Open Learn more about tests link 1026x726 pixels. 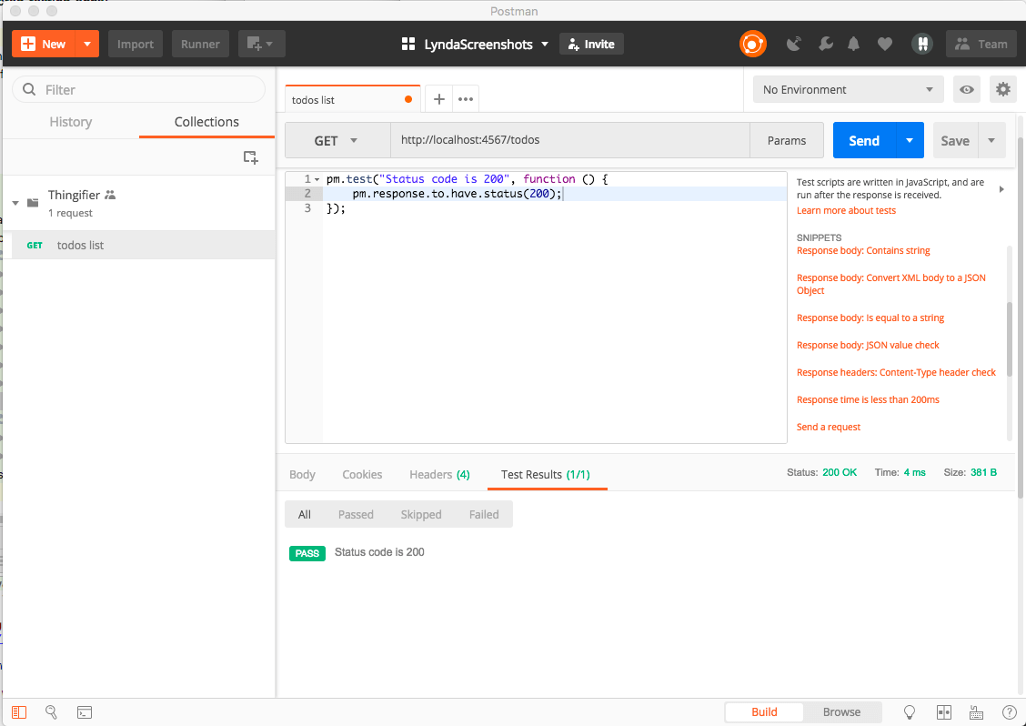846,210
